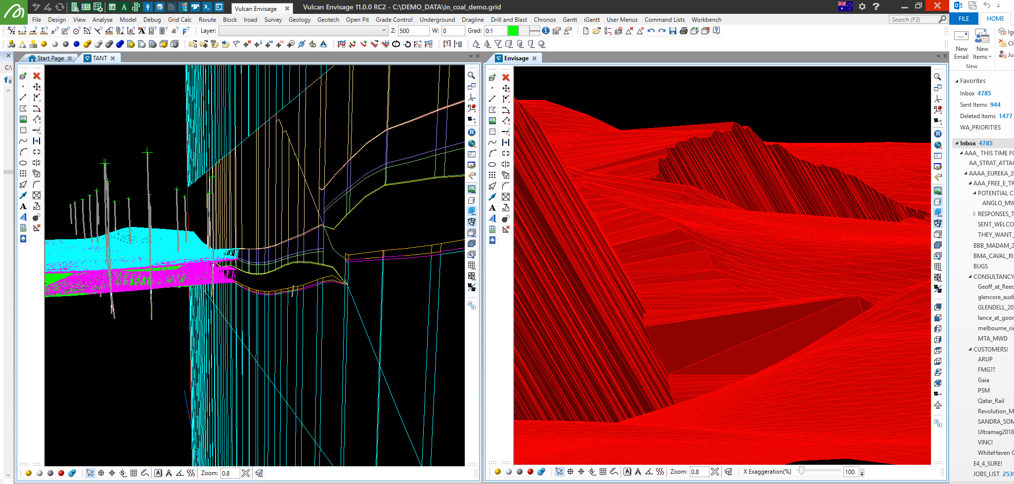Collapse the CONSULTANCY mail folder
This screenshot has height=484, width=1014.
coord(970,277)
